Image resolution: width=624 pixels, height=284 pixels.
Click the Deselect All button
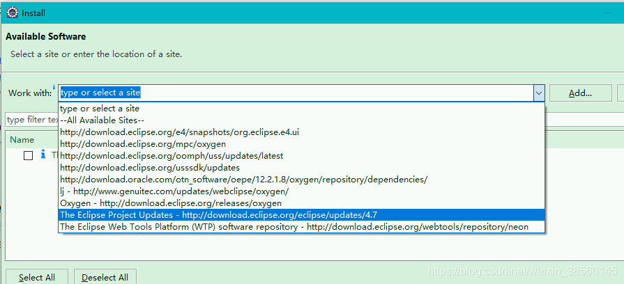point(105,277)
